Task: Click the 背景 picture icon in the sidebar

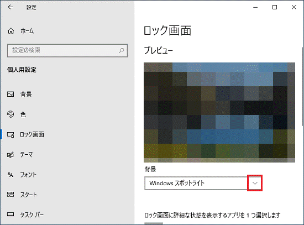Action: [x=11, y=95]
